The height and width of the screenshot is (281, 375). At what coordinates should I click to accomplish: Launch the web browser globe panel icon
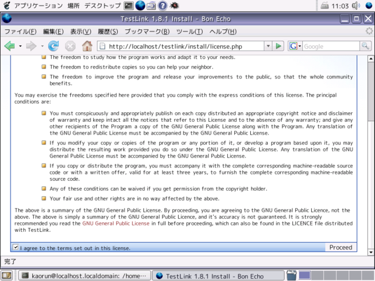[x=140, y=5]
